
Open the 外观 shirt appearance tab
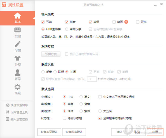click(x=17, y=61)
